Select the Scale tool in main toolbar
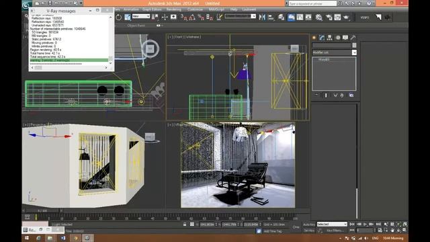Image resolution: width=430 pixels, height=242 pixels. (x=128, y=17)
